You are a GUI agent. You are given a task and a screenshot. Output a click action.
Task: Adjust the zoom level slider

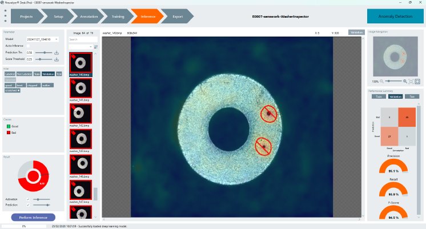[393, 81]
